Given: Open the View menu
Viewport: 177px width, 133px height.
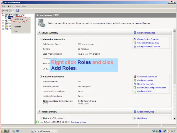Looking at the screenshot, I should pos(18,6).
